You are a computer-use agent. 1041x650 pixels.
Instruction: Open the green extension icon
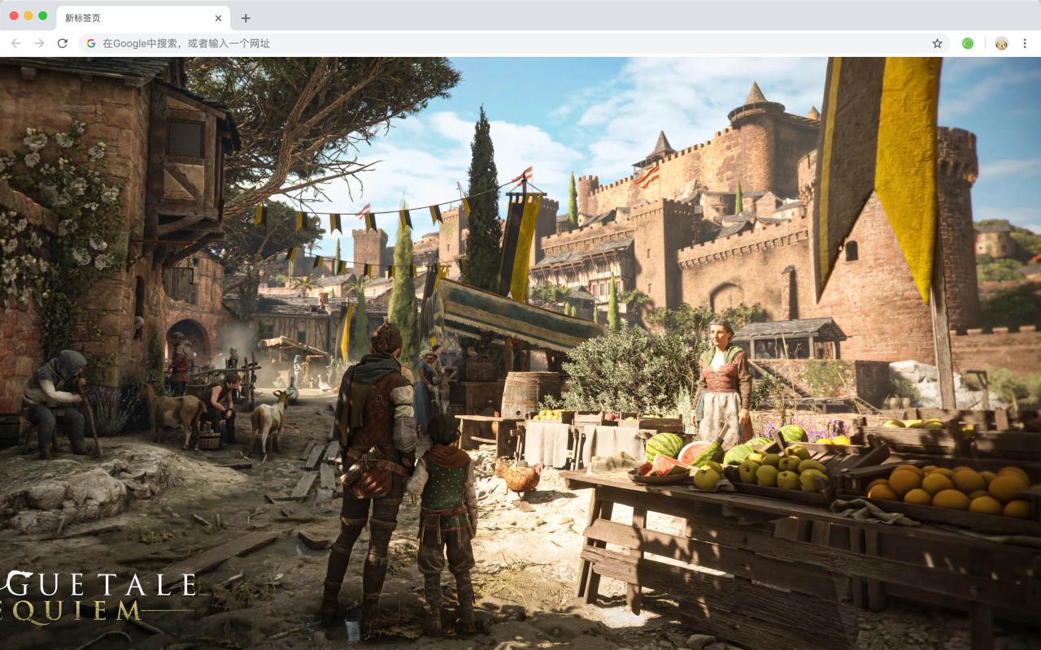coord(968,43)
